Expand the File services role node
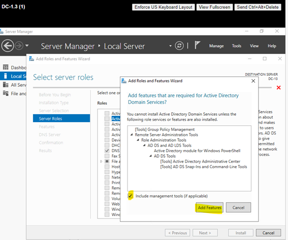 tap(101, 161)
